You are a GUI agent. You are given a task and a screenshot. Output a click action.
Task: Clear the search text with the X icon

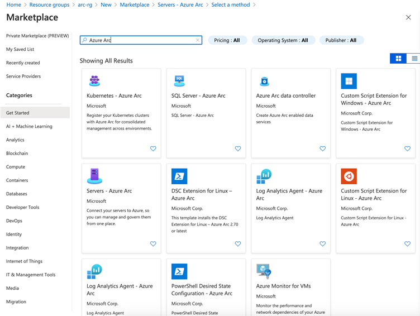coord(197,40)
